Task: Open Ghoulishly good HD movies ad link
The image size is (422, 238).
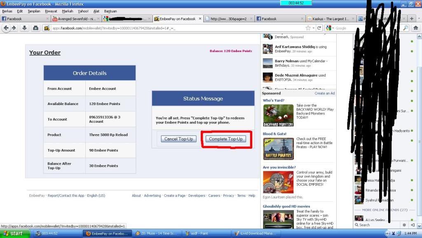Action: (x=286, y=206)
